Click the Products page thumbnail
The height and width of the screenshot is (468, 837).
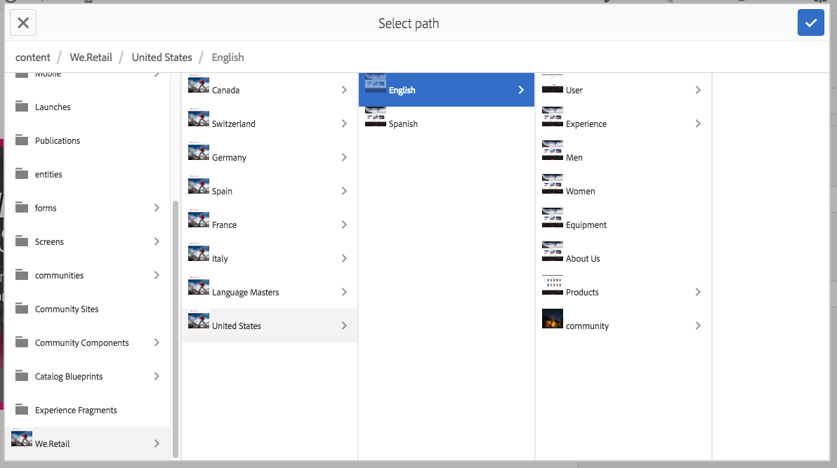553,285
